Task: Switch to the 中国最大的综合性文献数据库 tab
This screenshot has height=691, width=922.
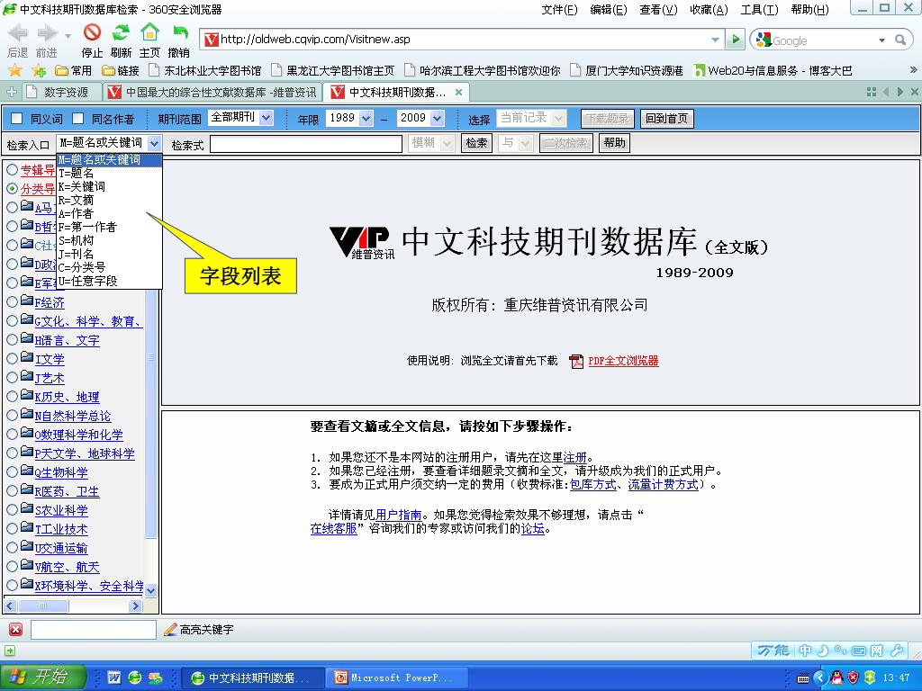Action: [212, 93]
